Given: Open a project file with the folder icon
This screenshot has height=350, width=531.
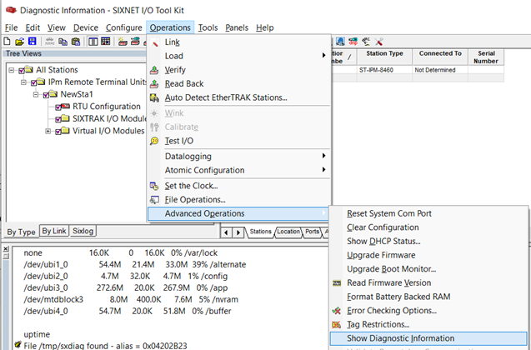Looking at the screenshot, I should (x=20, y=42).
